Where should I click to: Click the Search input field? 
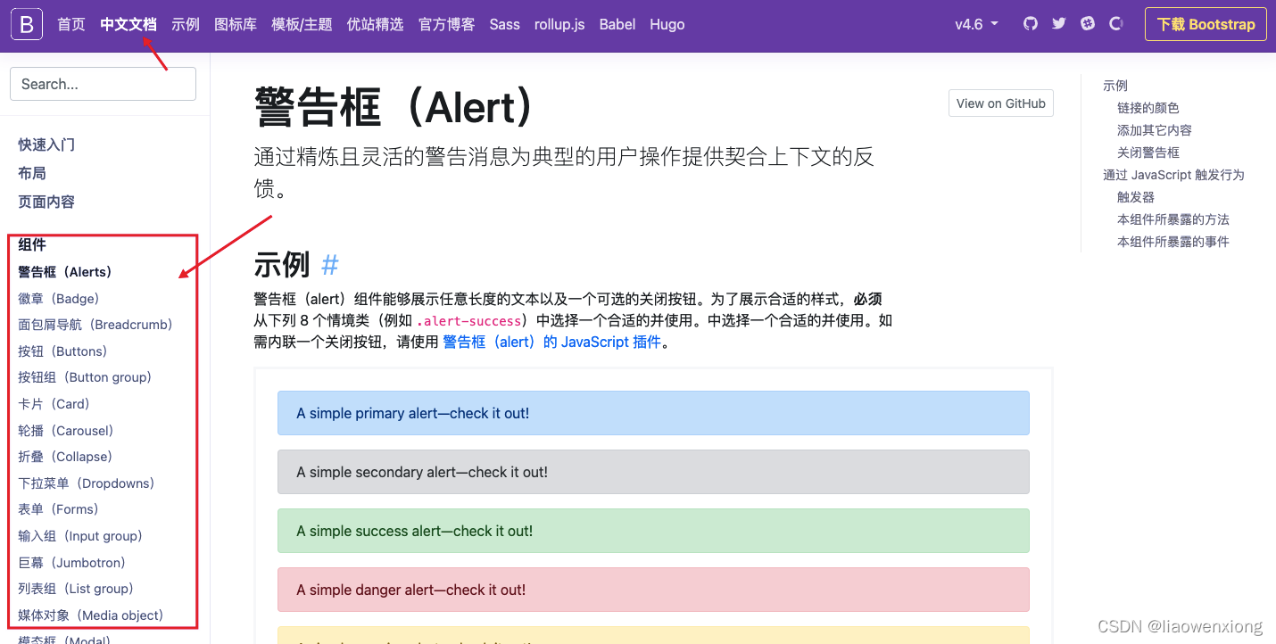pos(102,83)
